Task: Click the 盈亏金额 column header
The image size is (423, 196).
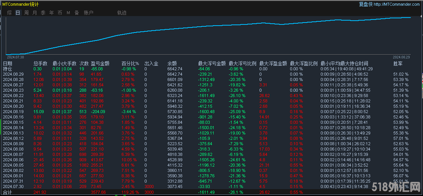Action: pyautogui.click(x=100, y=63)
